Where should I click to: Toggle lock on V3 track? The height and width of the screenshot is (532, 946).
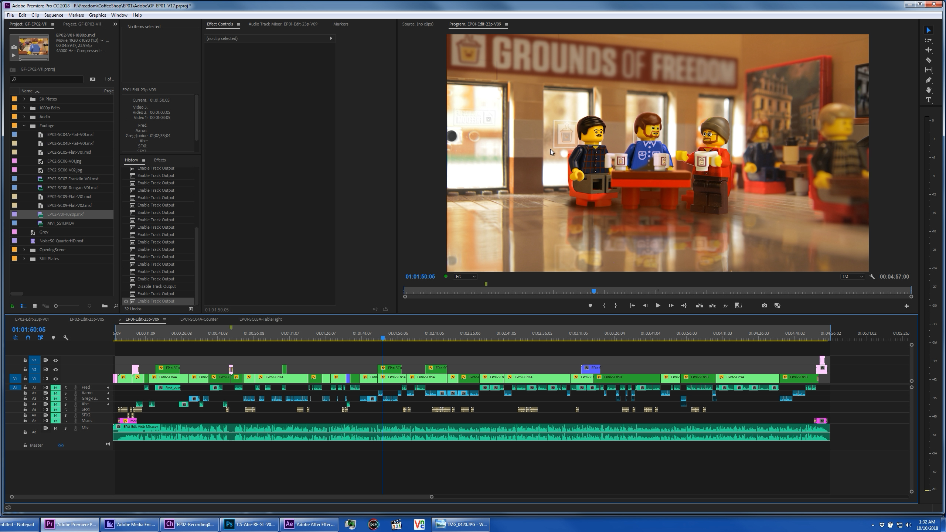(x=25, y=360)
